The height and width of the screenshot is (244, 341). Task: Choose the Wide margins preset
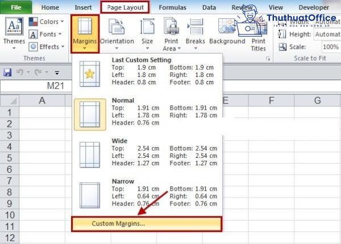click(x=147, y=155)
